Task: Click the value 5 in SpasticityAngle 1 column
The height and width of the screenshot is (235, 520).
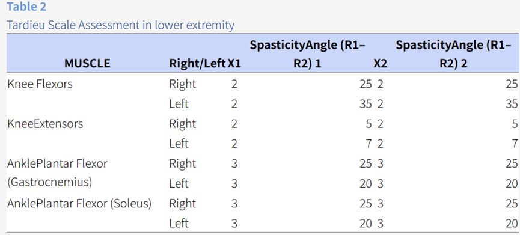Action: [x=369, y=124]
